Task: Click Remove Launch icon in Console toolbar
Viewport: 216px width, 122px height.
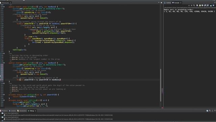Action: coord(192,5)
